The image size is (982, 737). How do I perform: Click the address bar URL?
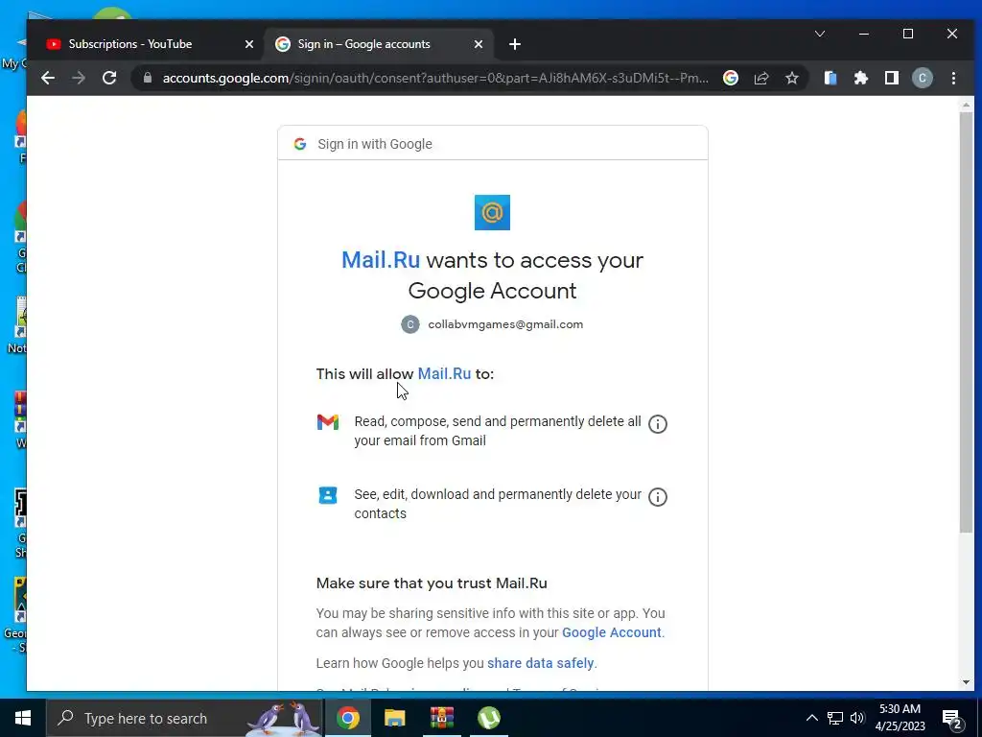tap(435, 78)
